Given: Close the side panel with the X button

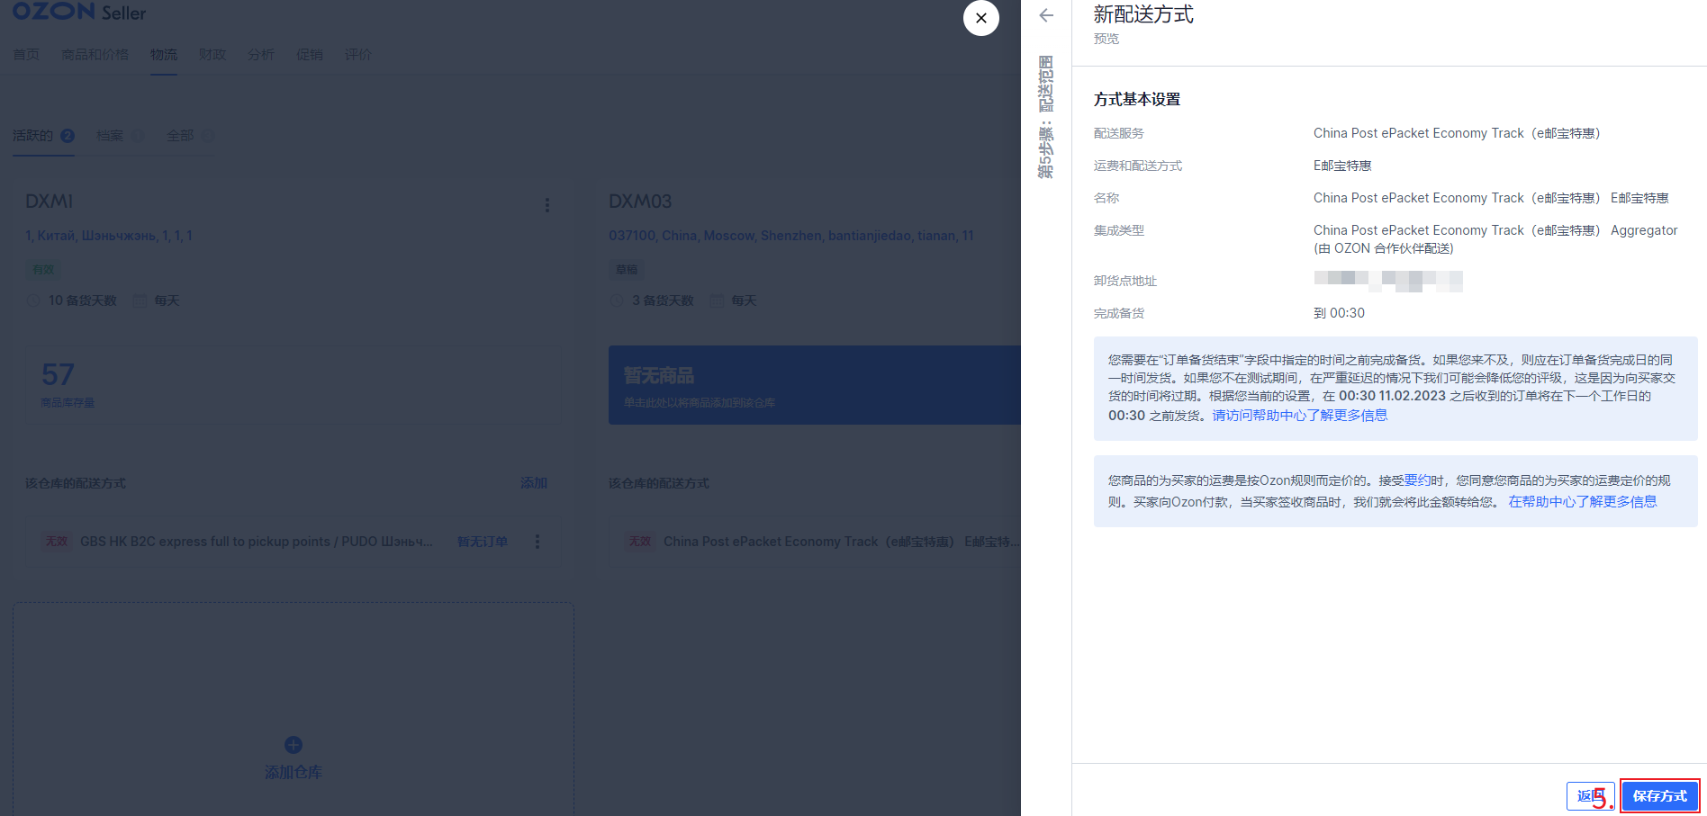Looking at the screenshot, I should (981, 18).
